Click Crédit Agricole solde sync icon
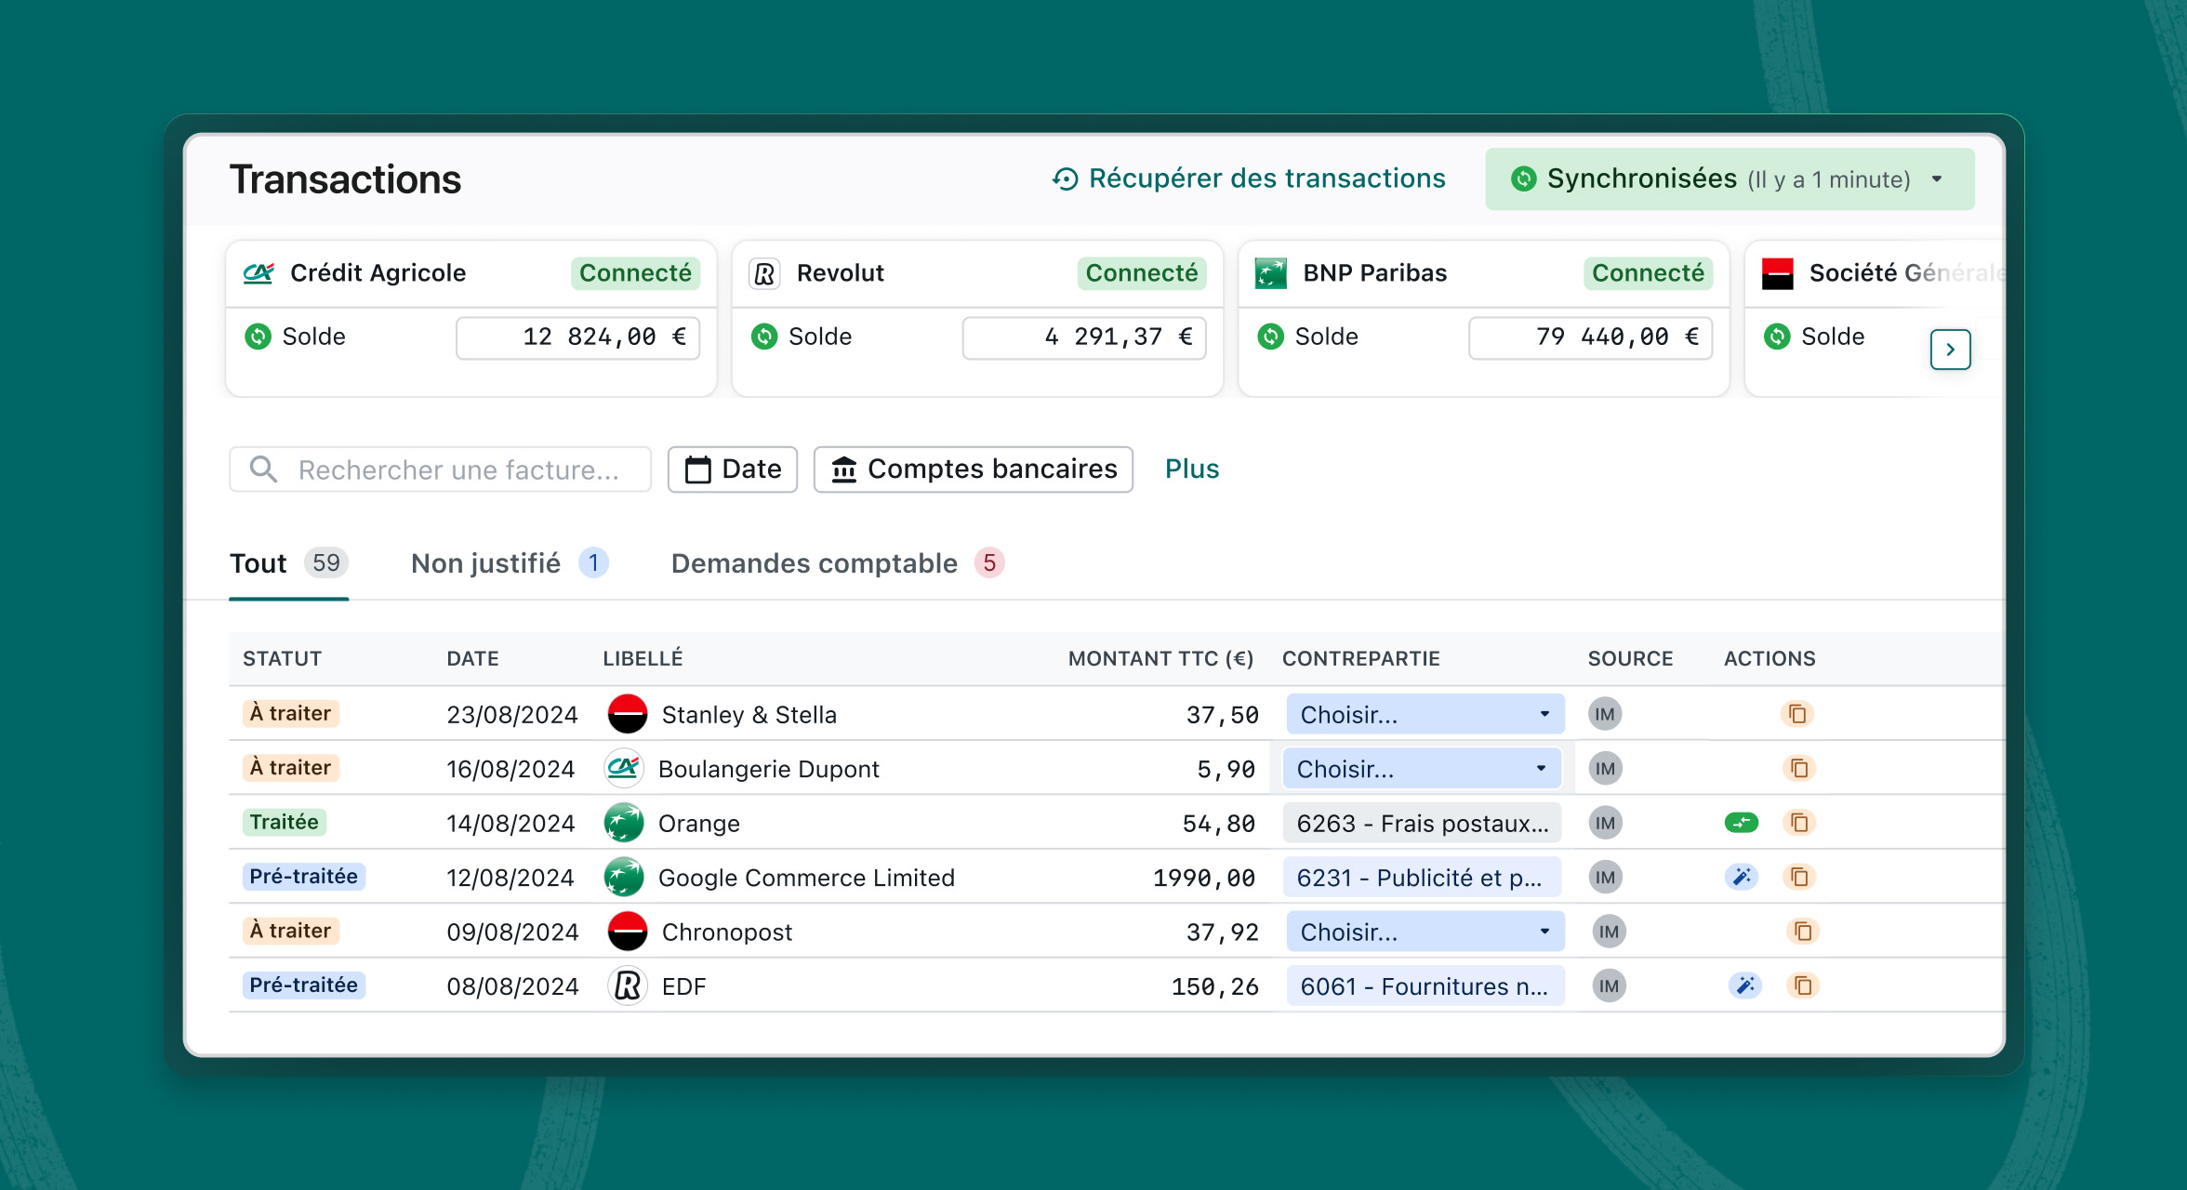This screenshot has width=2187, height=1190. (258, 337)
